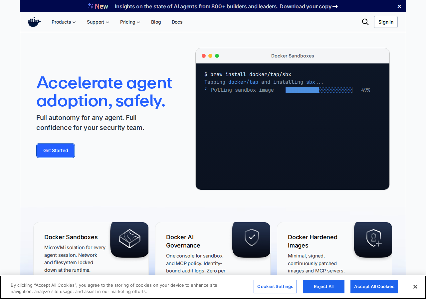
Task: Click the Sign In button
Action: tap(386, 22)
